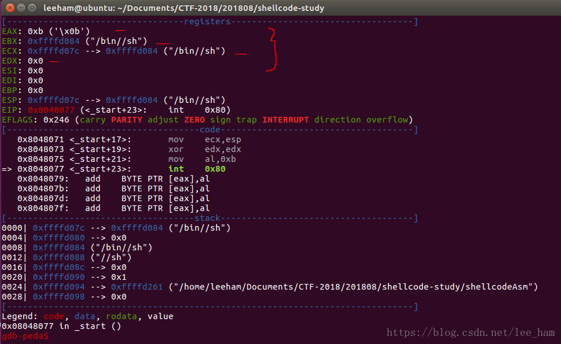
Task: Select the mov al,0xb instruction line
Action: click(127, 159)
